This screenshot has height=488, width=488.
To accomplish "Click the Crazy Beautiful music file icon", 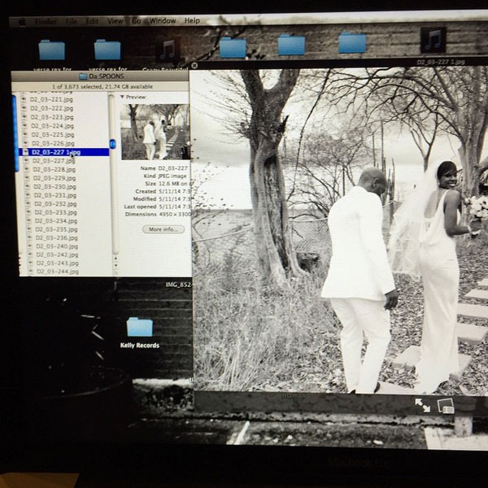I will click(168, 49).
